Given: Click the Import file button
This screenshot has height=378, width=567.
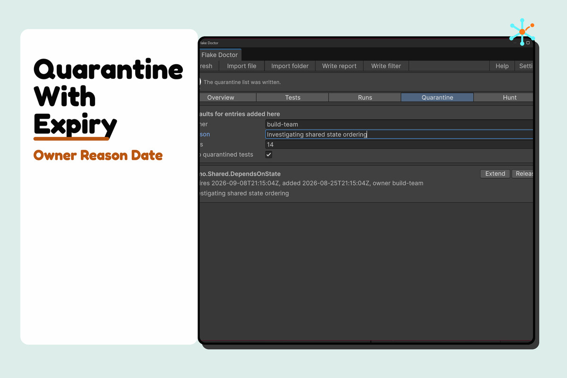Looking at the screenshot, I should pos(241,66).
